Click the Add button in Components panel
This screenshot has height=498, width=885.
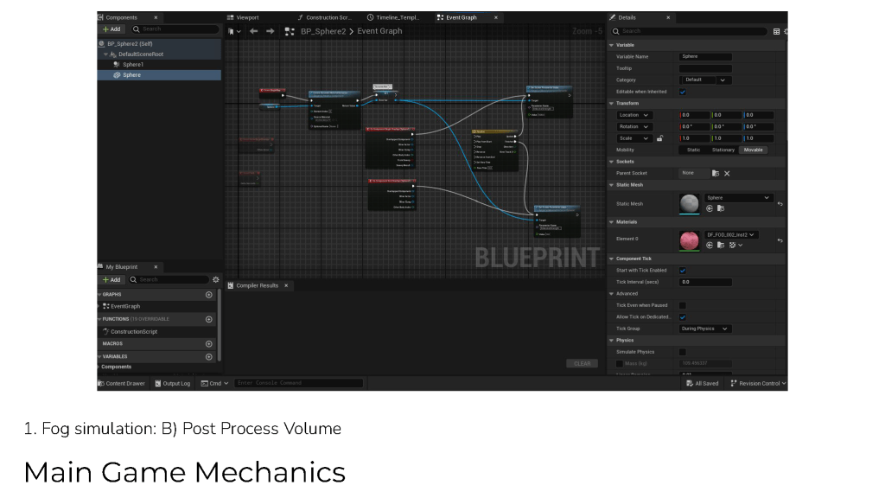pyautogui.click(x=112, y=29)
